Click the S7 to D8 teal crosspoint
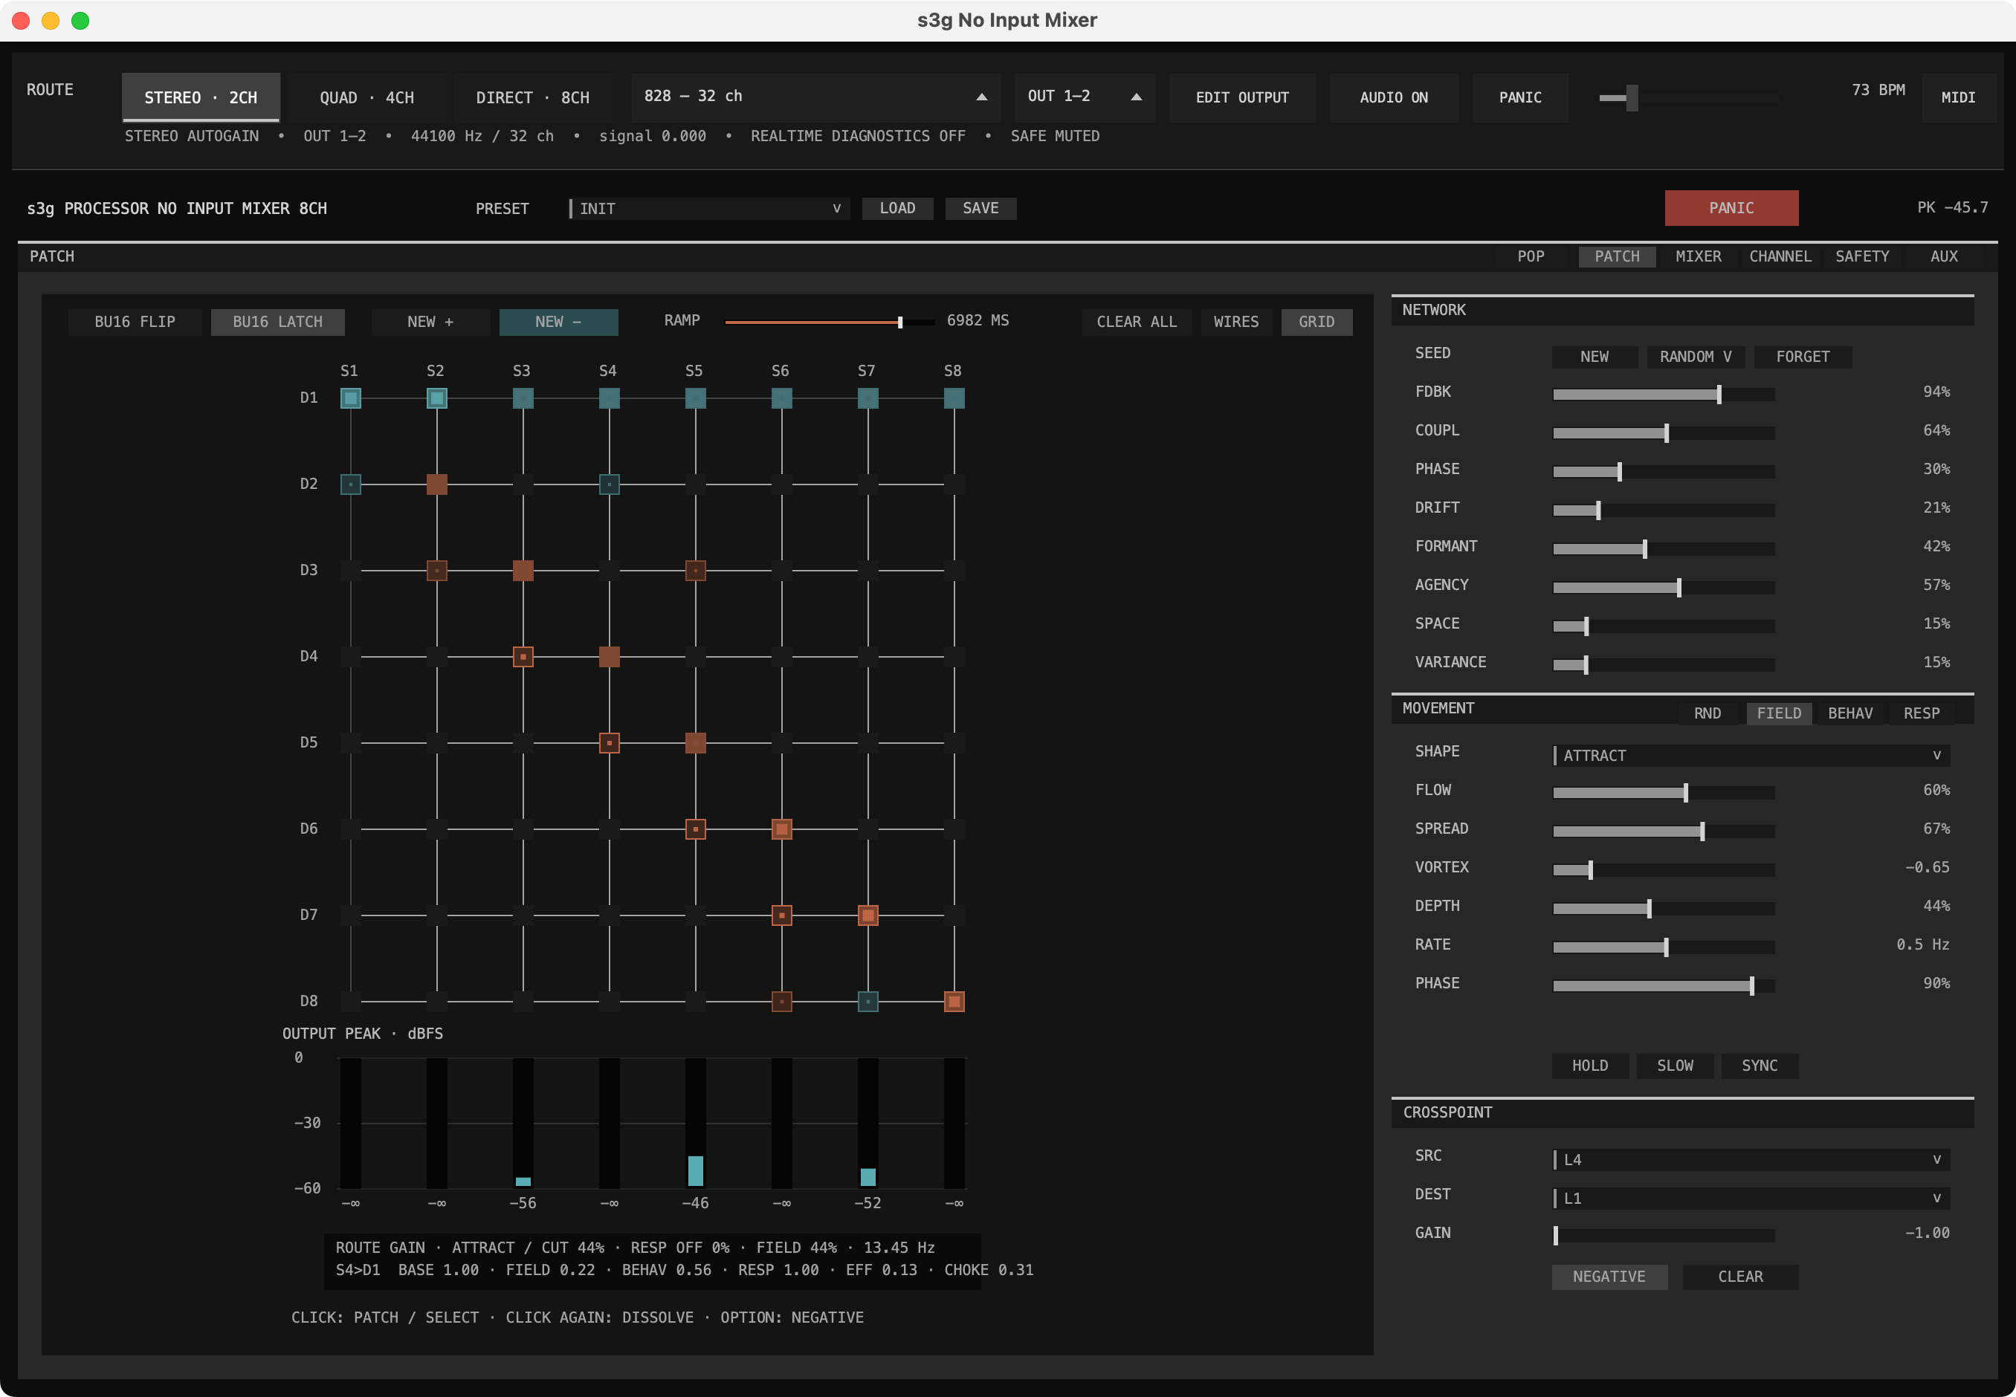 pyautogui.click(x=868, y=1002)
